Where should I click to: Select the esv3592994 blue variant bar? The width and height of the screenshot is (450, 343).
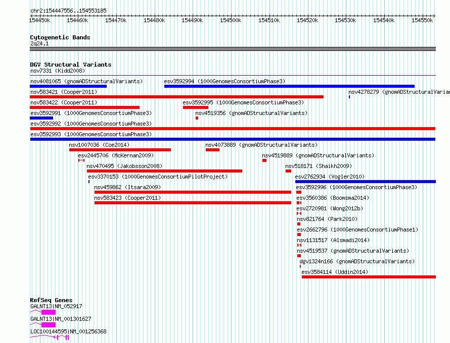point(289,86)
